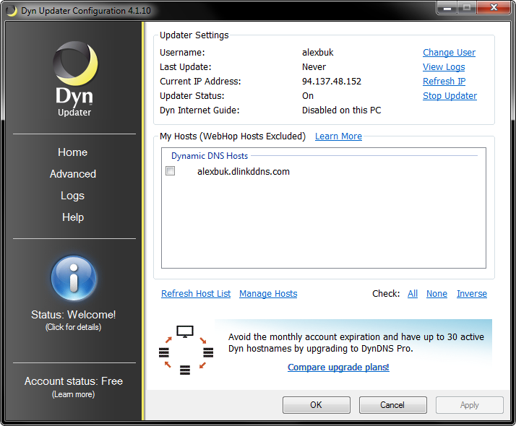Screen dimensions: 516x426
Task: Check All hosts
Action: pos(413,294)
